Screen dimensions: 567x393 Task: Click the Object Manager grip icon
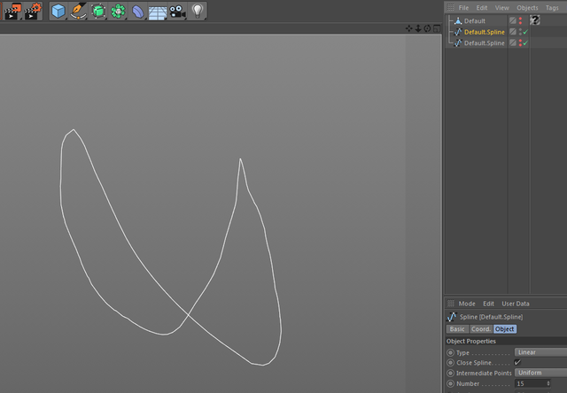[x=451, y=7]
